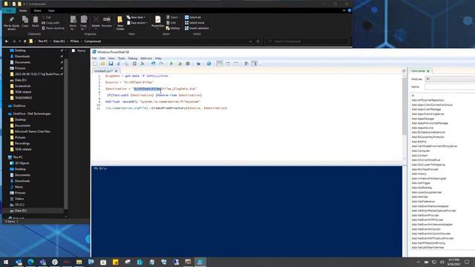Run the script with the green play icon

(x=171, y=64)
